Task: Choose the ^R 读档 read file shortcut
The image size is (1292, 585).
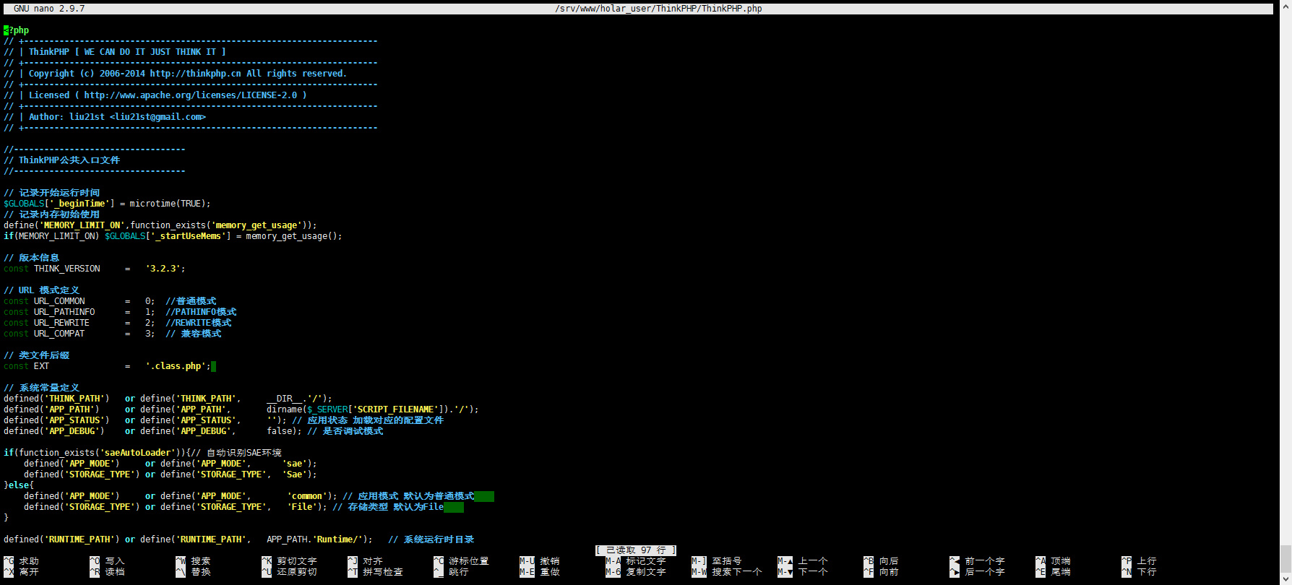Action: pyautogui.click(x=108, y=572)
